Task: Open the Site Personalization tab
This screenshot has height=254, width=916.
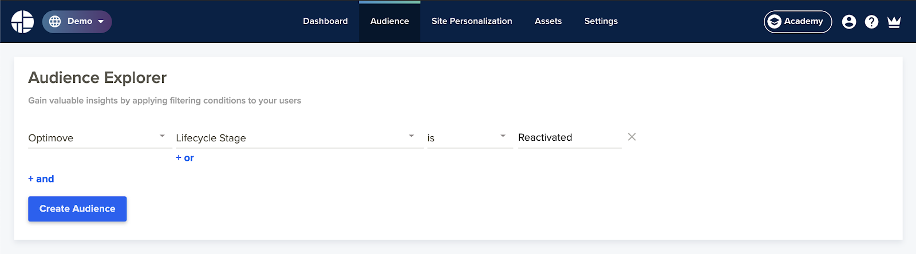Action: coord(472,21)
